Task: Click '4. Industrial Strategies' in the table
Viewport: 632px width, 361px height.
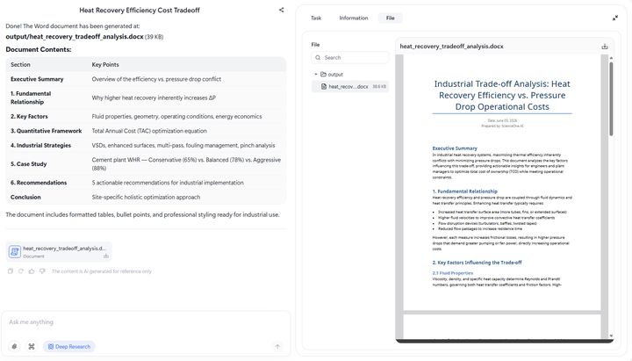Action: click(40, 145)
